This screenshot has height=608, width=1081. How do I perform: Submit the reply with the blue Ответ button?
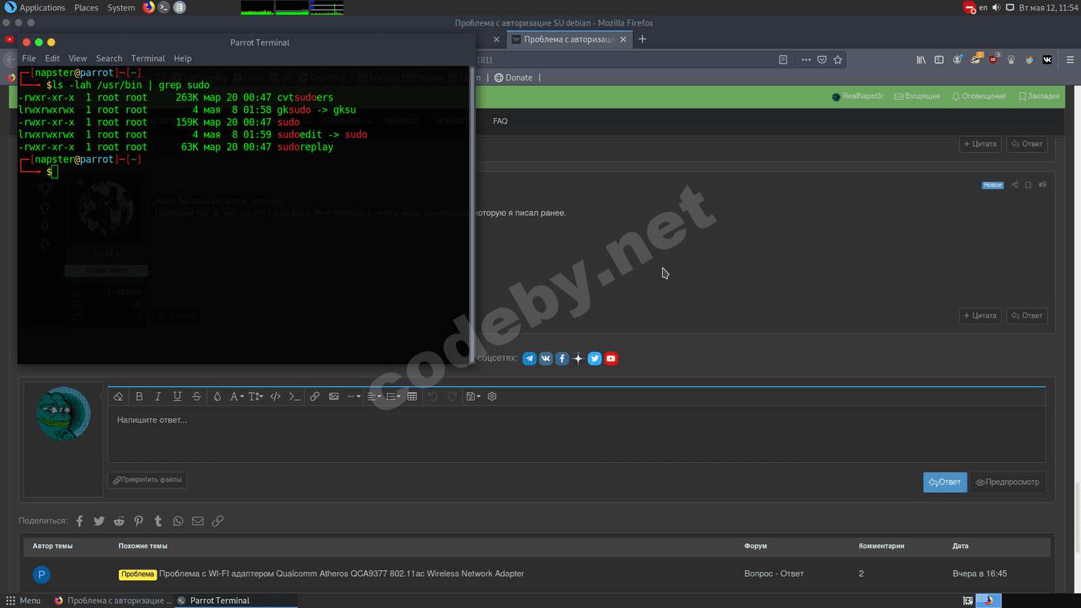[945, 482]
